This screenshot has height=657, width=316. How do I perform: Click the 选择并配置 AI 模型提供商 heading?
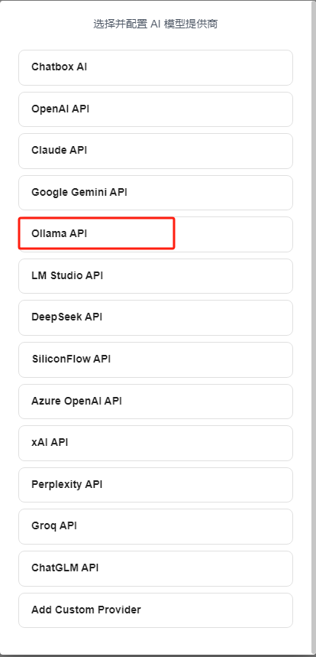[156, 24]
